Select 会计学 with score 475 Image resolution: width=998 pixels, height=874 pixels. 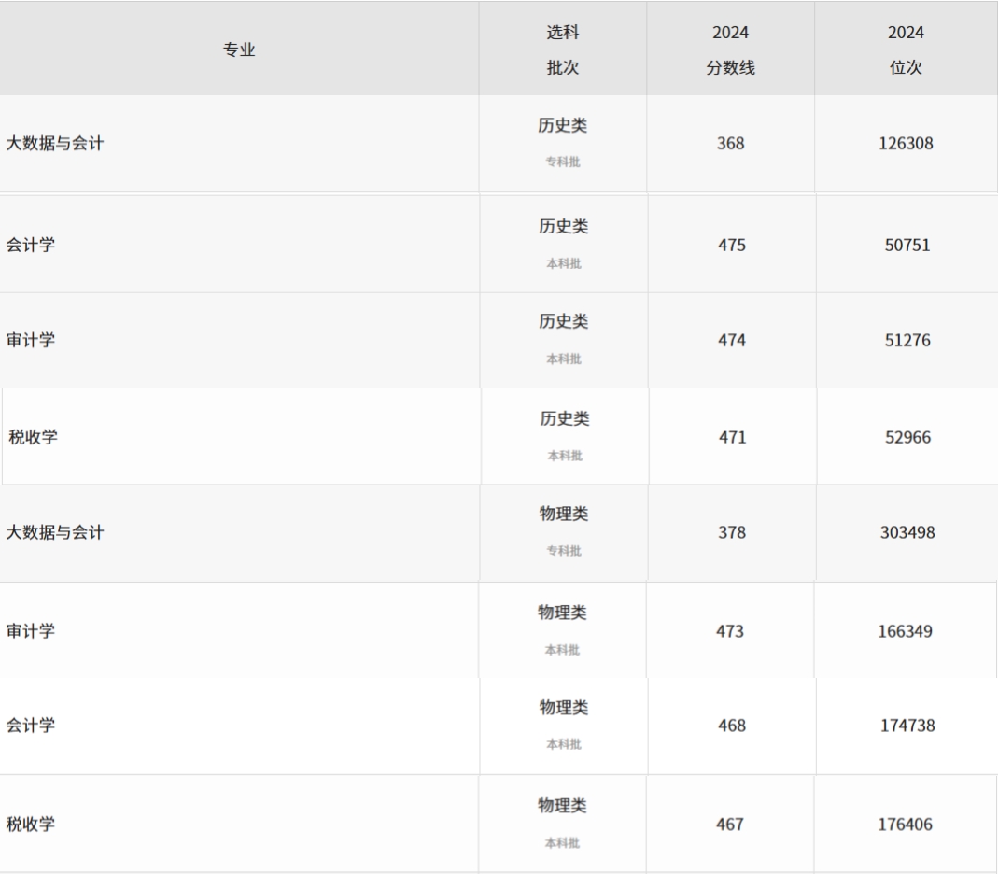pyautogui.click(x=31, y=245)
